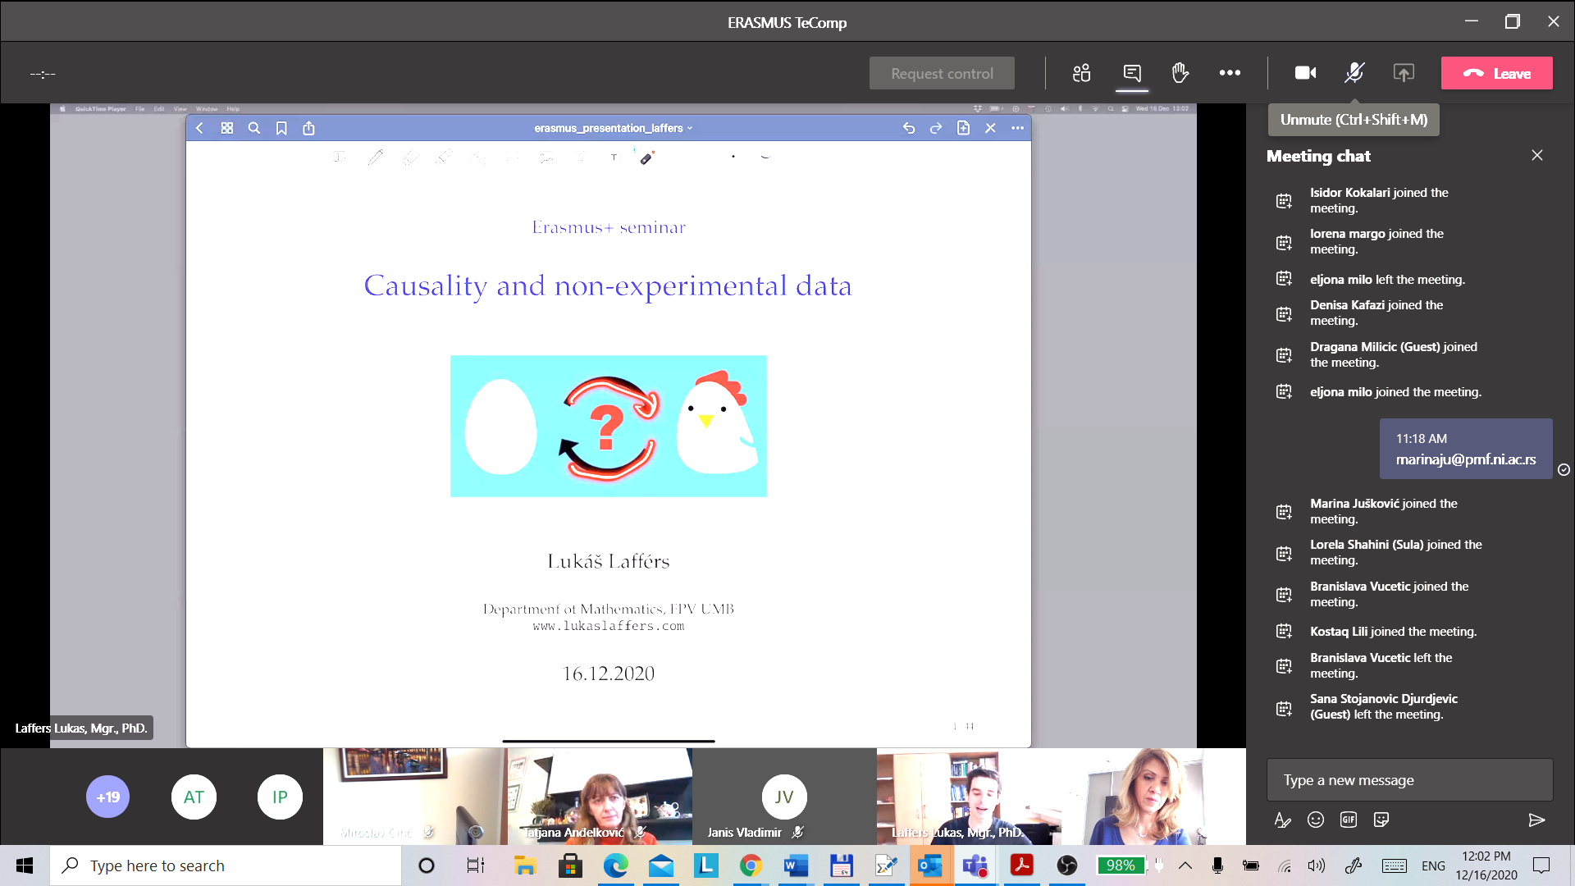Image resolution: width=1575 pixels, height=886 pixels.
Task: Leave the meeting
Action: click(x=1496, y=73)
